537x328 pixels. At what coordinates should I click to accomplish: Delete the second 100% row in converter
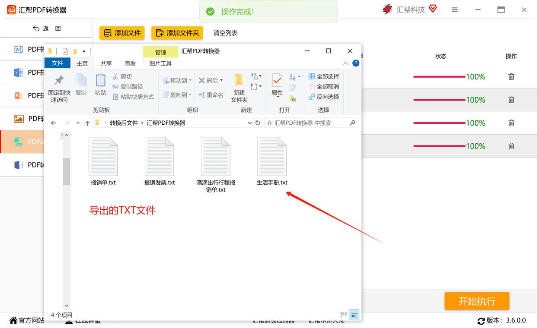click(x=511, y=100)
